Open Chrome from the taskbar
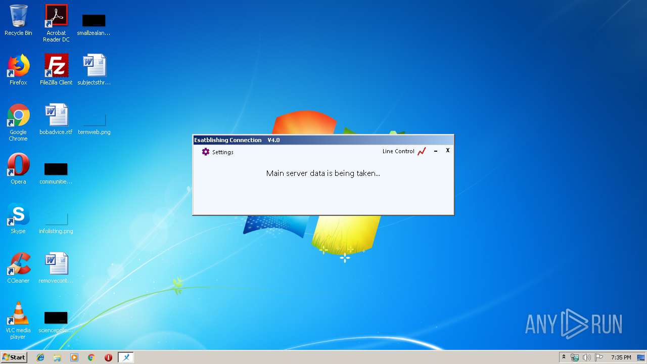The width and height of the screenshot is (647, 364). [91, 357]
